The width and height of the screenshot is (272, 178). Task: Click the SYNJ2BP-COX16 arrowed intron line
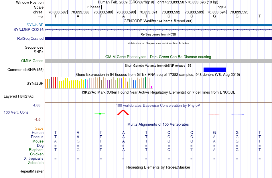click(x=158, y=30)
